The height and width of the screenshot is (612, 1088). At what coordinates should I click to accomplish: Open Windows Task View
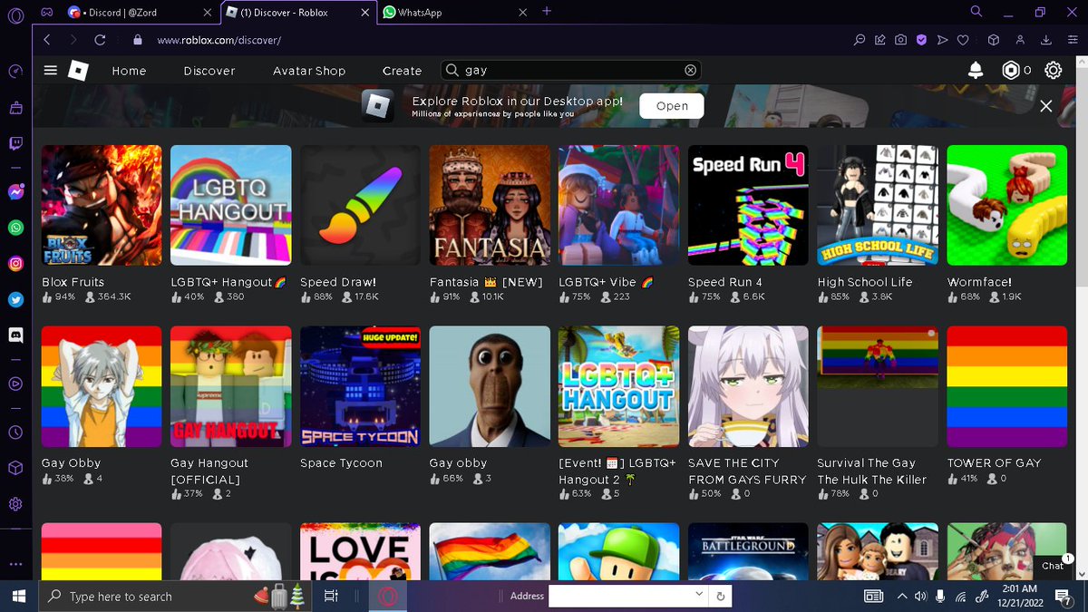(331, 596)
